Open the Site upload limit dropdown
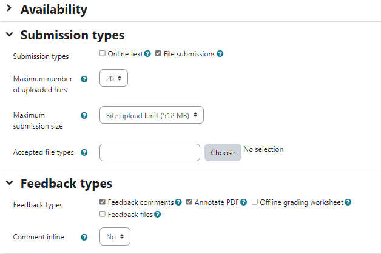The width and height of the screenshot is (381, 254). click(x=152, y=115)
